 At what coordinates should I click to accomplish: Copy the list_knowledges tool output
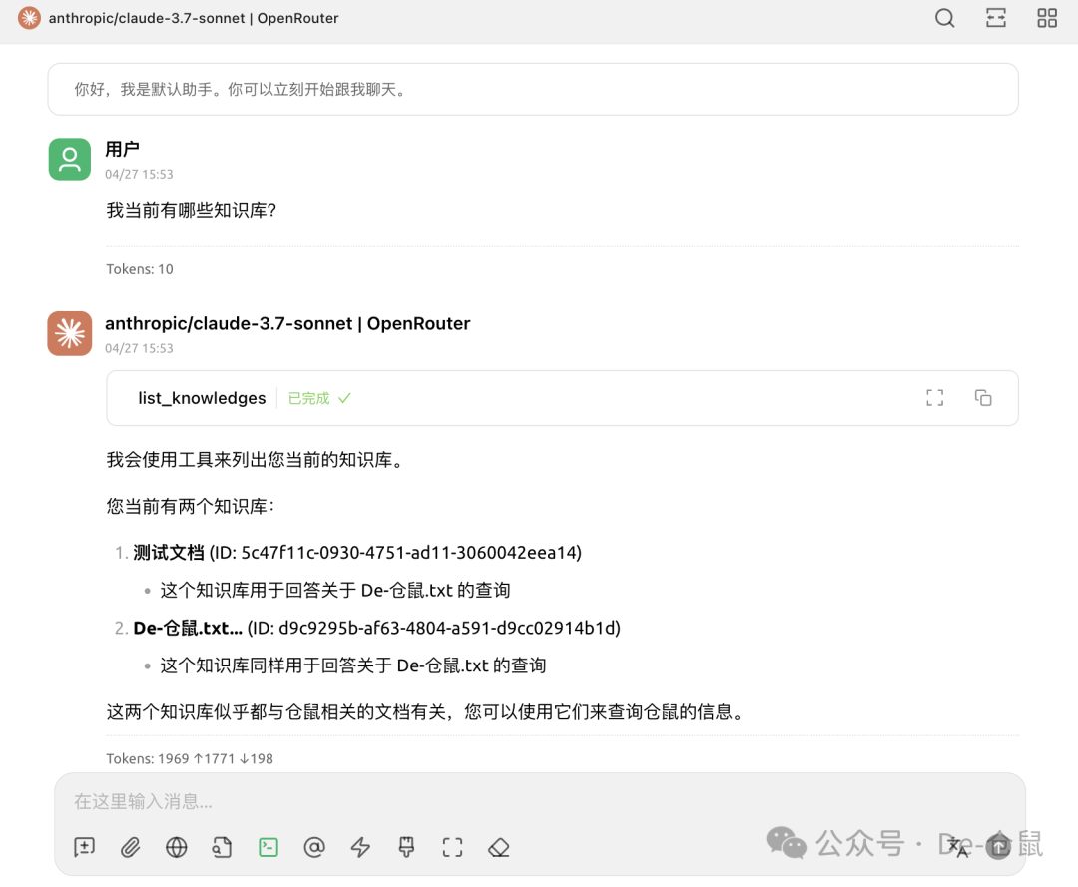tap(983, 397)
